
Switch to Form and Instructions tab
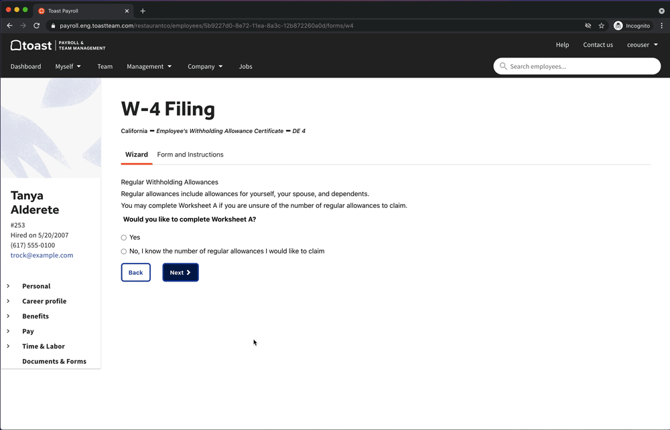tap(190, 154)
